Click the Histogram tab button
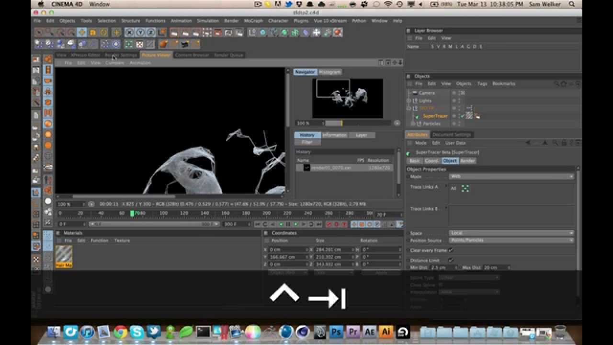This screenshot has height=345, width=613. click(x=329, y=72)
